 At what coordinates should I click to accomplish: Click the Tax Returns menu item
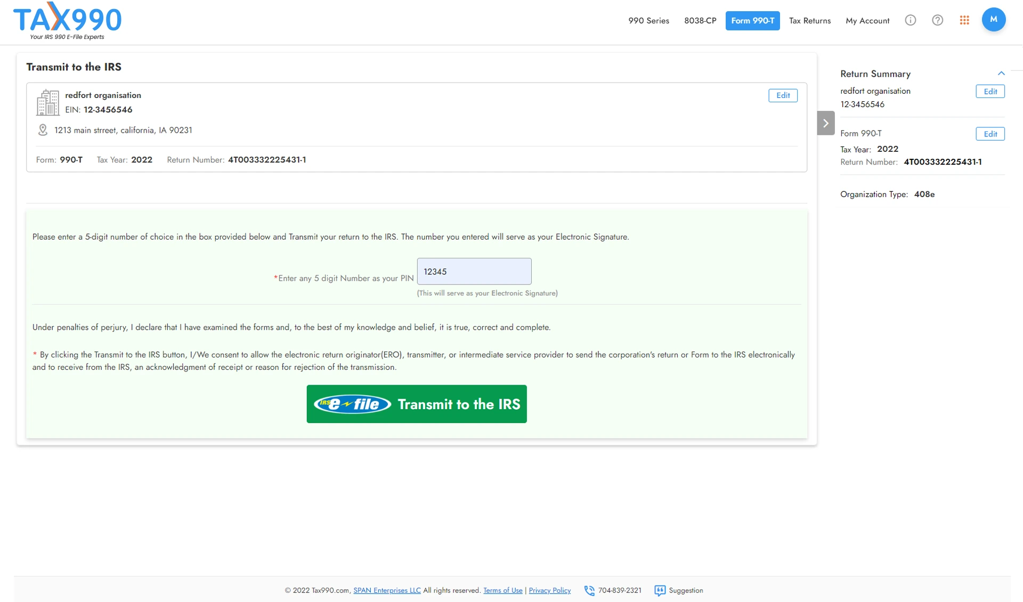(x=809, y=19)
